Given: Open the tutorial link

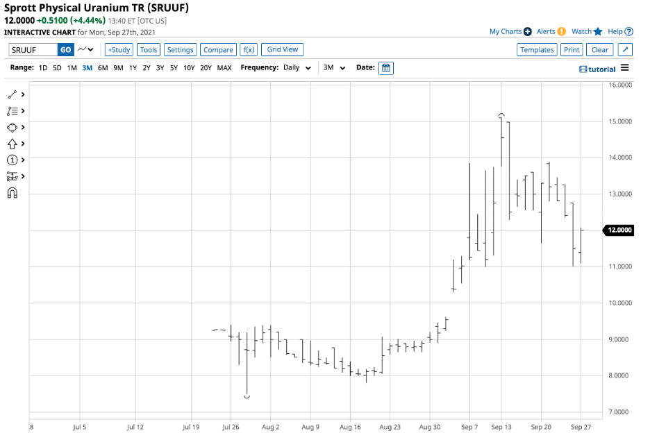Looking at the screenshot, I should (597, 69).
